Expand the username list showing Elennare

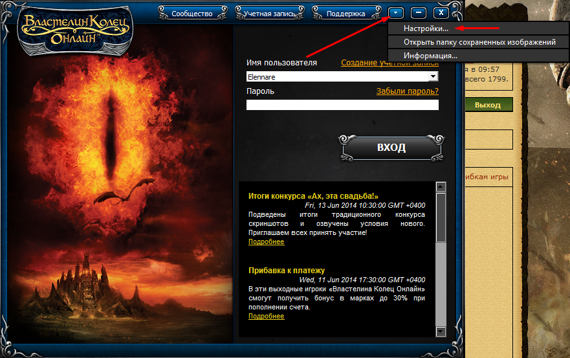pyautogui.click(x=433, y=76)
